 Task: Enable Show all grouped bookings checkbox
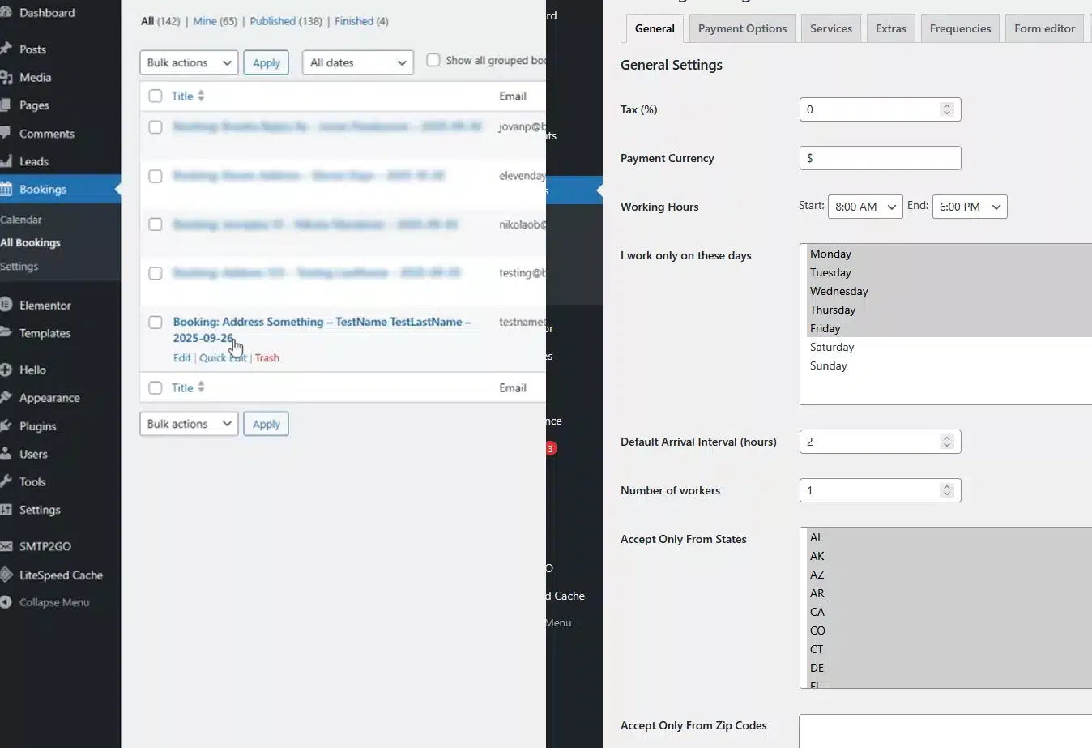[x=433, y=60]
